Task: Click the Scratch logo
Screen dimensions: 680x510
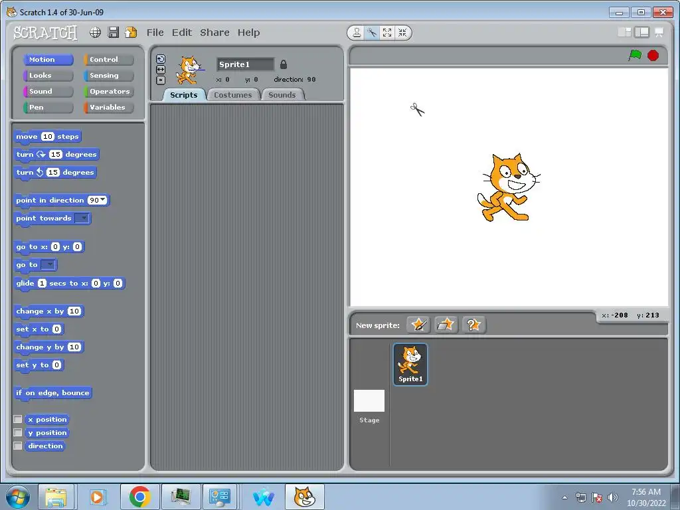Action: (45, 33)
